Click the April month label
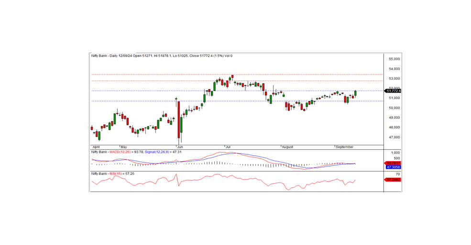This screenshot has width=471, height=245. point(96,147)
